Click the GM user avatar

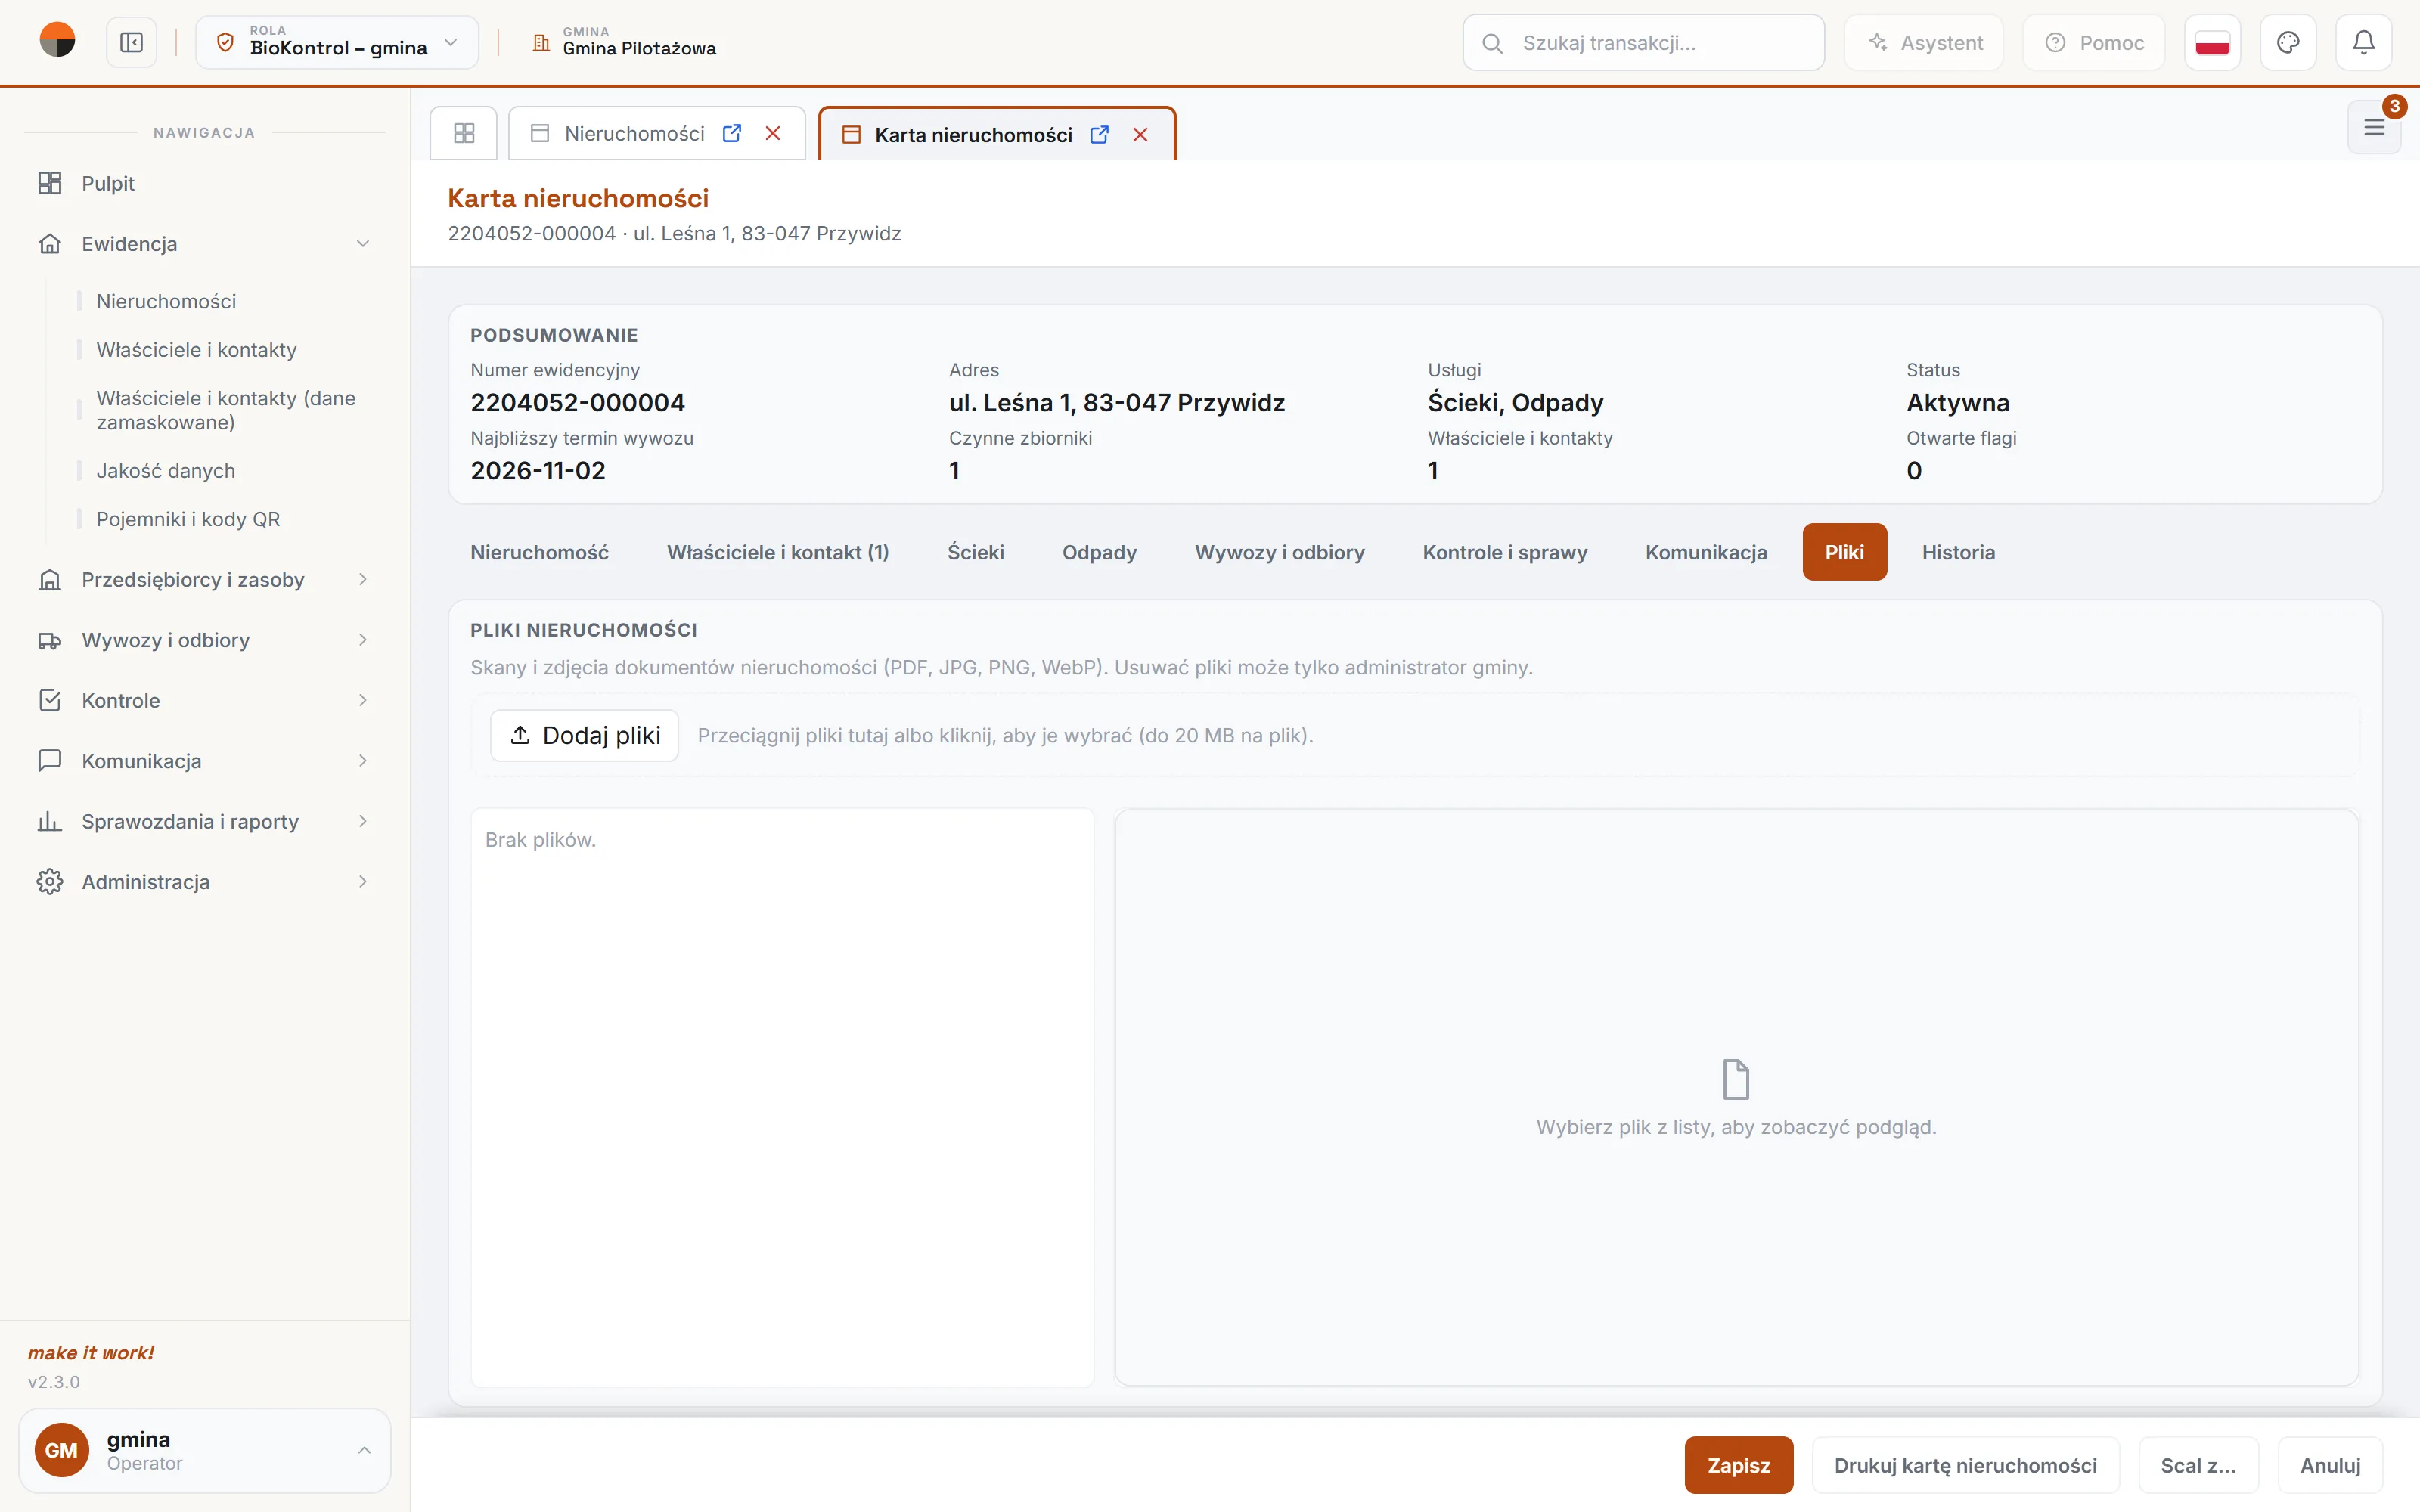[x=62, y=1451]
